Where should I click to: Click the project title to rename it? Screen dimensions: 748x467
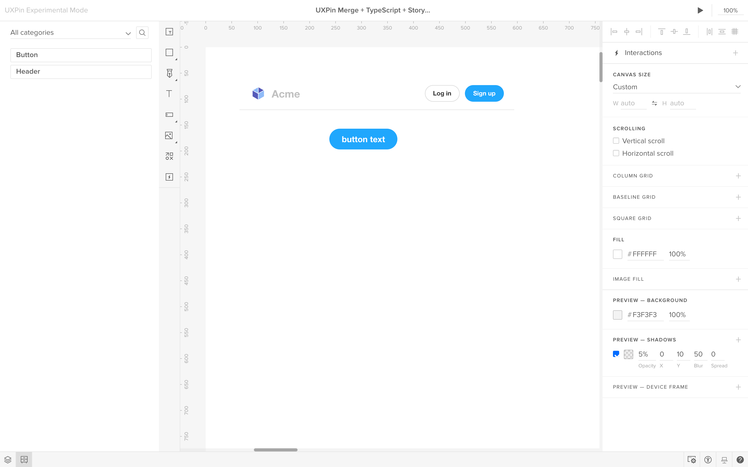(x=372, y=10)
